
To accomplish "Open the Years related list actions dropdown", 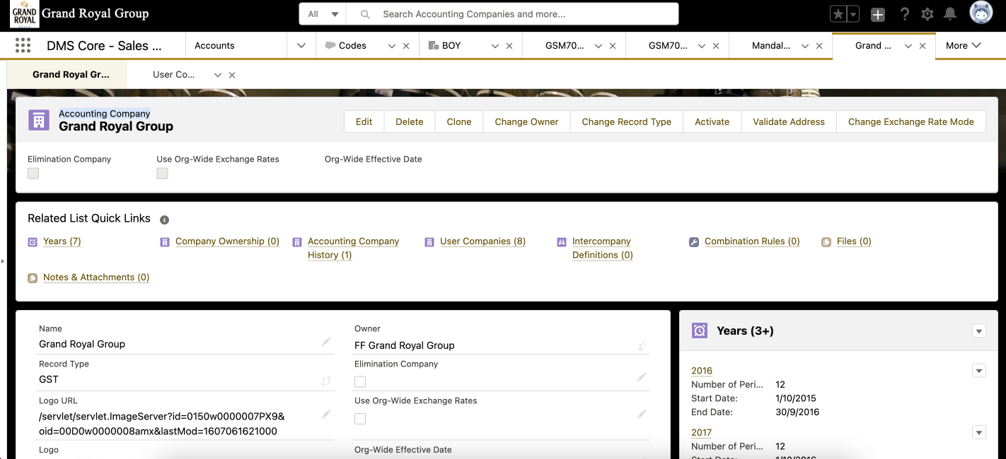I will (x=979, y=331).
